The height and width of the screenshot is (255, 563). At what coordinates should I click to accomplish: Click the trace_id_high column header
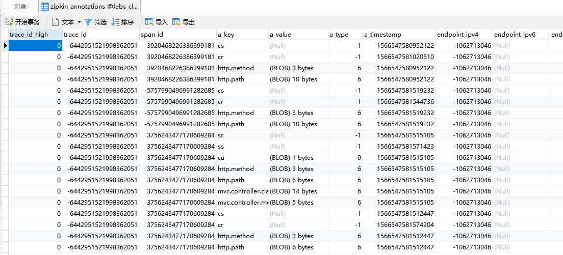point(35,35)
